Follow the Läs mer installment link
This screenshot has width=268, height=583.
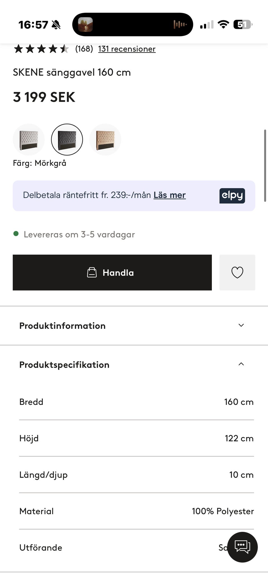pyautogui.click(x=169, y=195)
